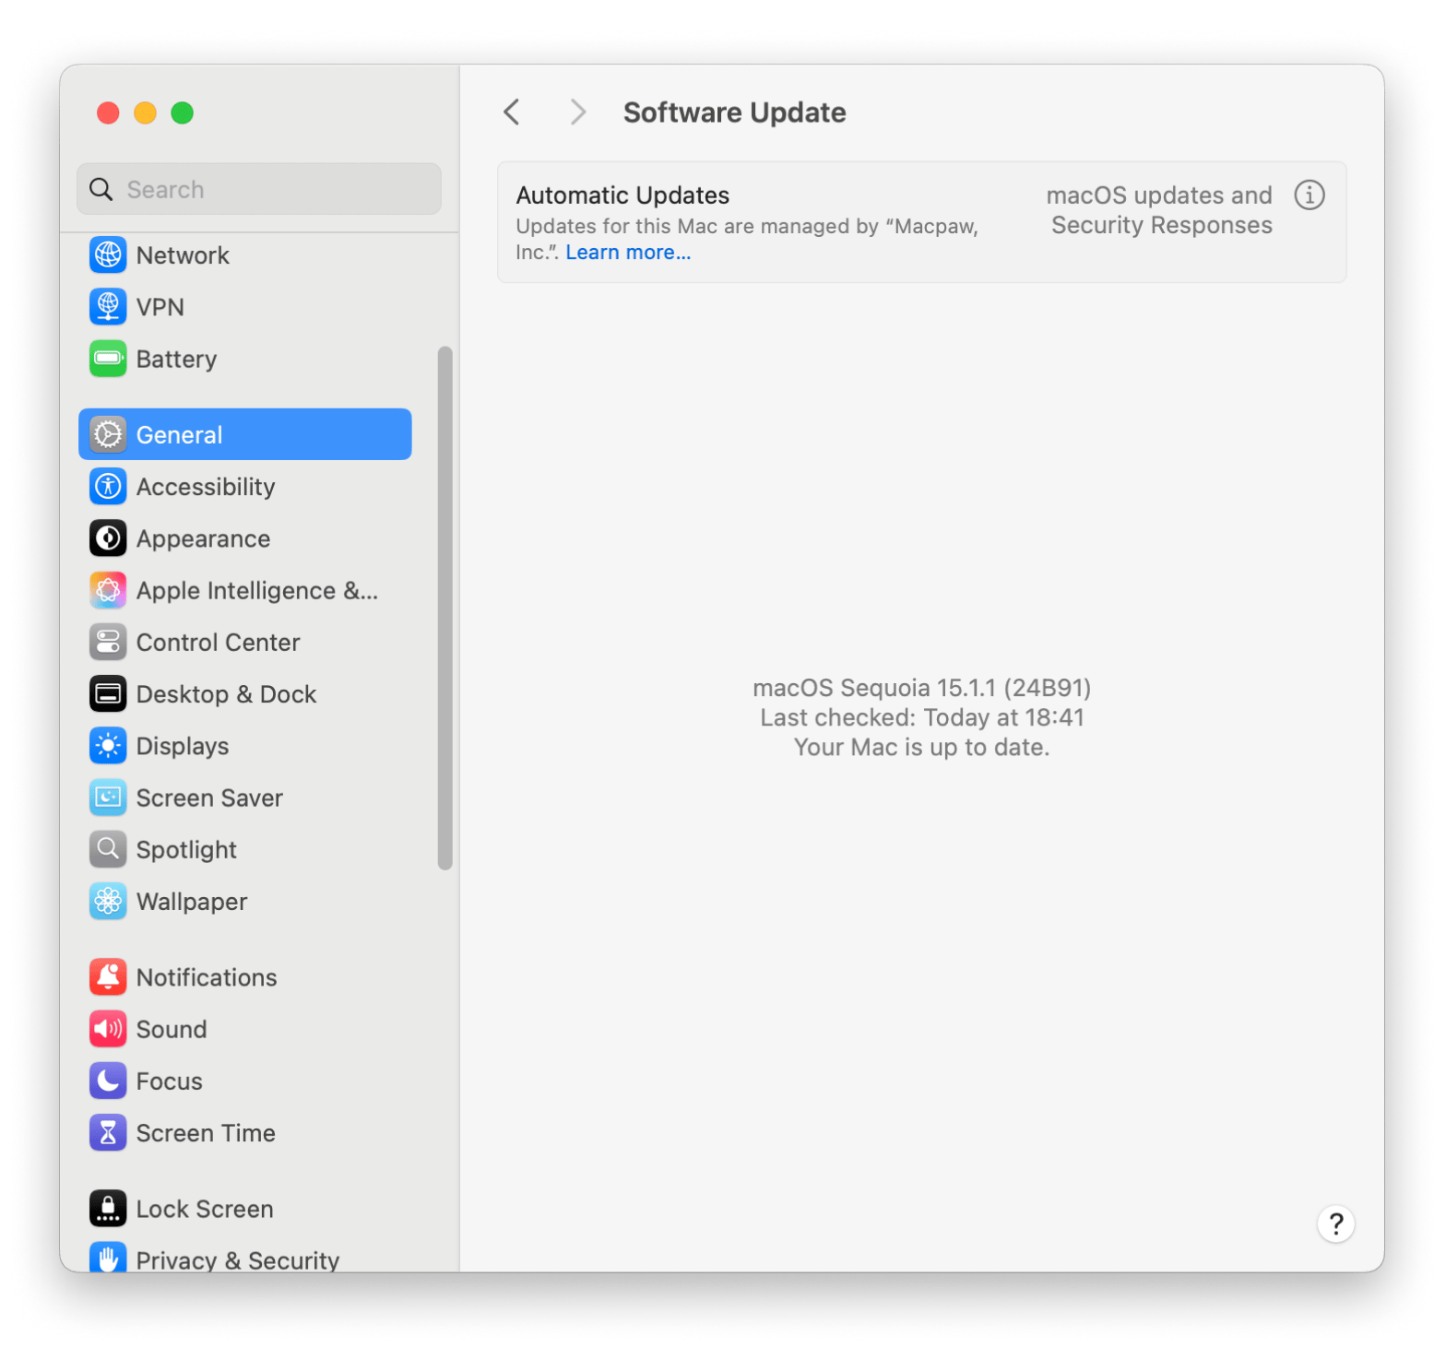Image resolution: width=1446 pixels, height=1359 pixels.
Task: Follow the Learn more… link
Action: coord(628,253)
